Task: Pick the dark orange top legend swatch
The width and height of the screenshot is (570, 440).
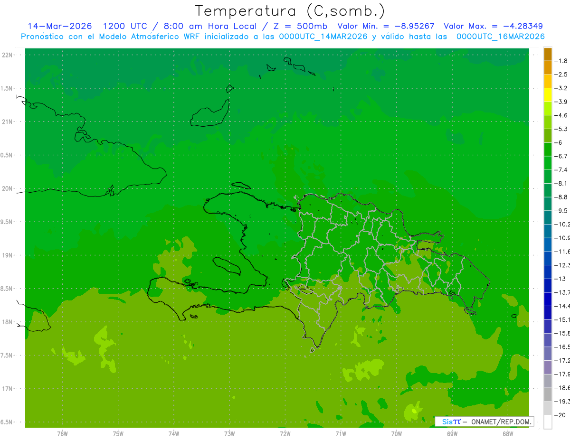Action: point(548,54)
